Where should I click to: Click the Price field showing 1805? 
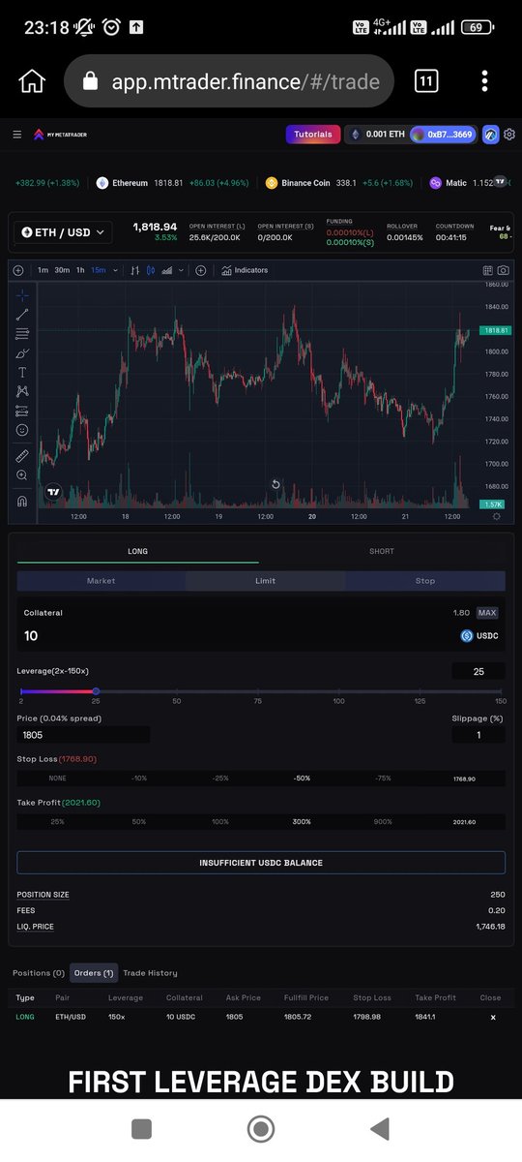pyautogui.click(x=83, y=735)
